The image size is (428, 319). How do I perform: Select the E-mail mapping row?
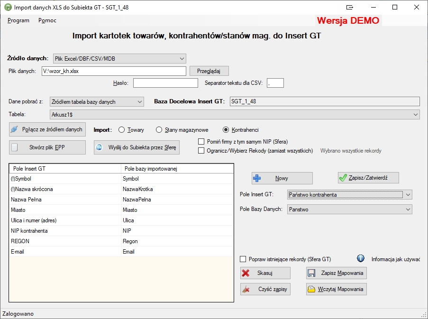click(x=121, y=252)
